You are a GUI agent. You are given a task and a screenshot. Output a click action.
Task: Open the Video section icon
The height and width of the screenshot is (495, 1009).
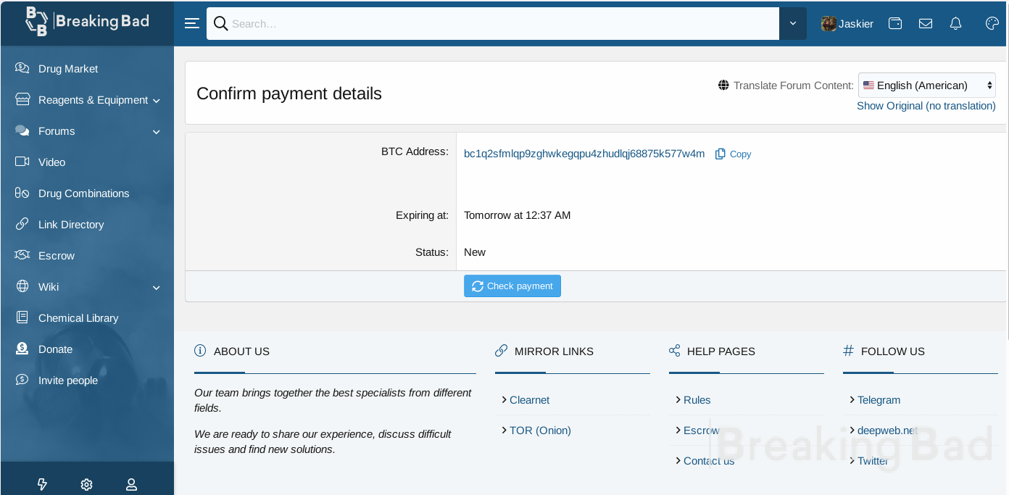(x=22, y=162)
